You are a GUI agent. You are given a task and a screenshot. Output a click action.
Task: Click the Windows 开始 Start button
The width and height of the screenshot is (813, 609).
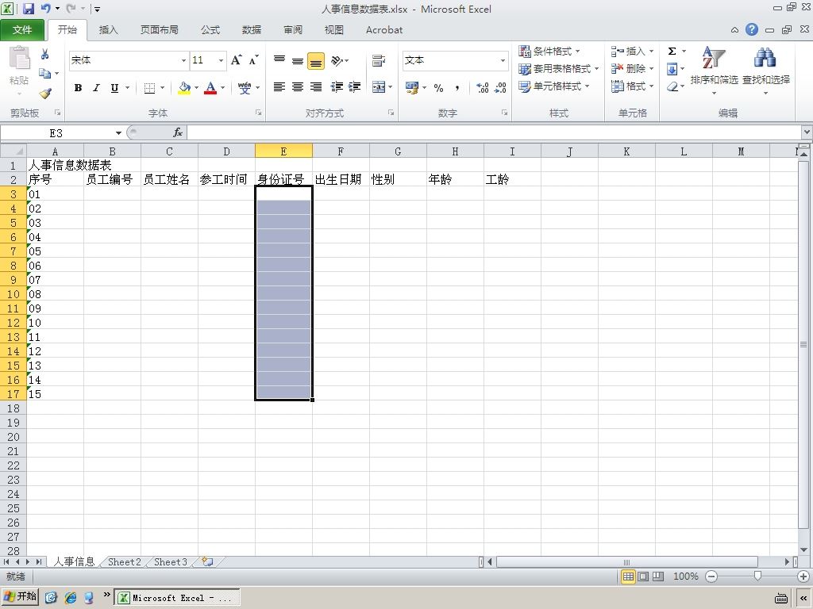[x=21, y=596]
